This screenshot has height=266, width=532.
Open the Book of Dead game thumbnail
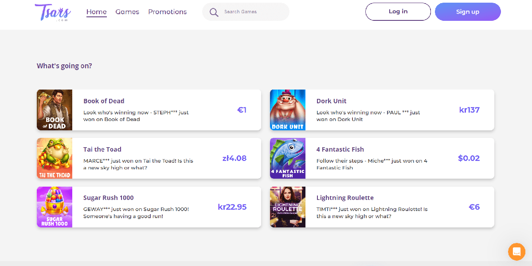[x=55, y=110]
